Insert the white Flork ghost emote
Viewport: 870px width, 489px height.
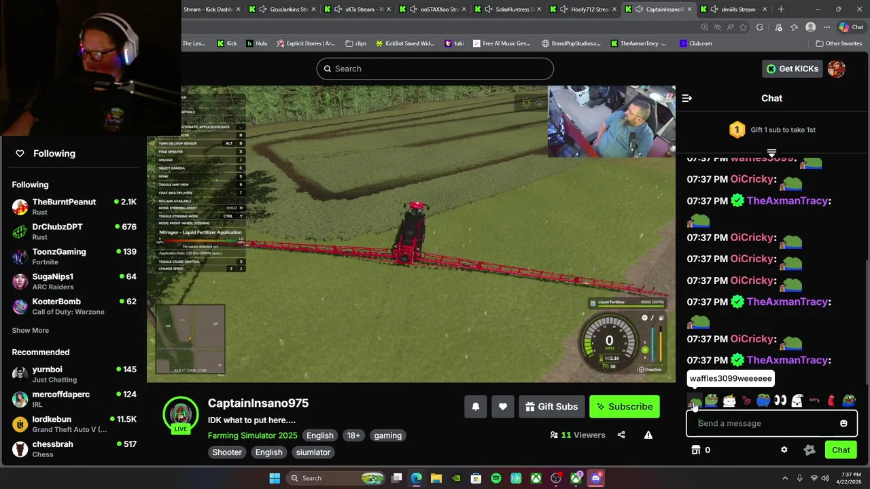tap(797, 401)
